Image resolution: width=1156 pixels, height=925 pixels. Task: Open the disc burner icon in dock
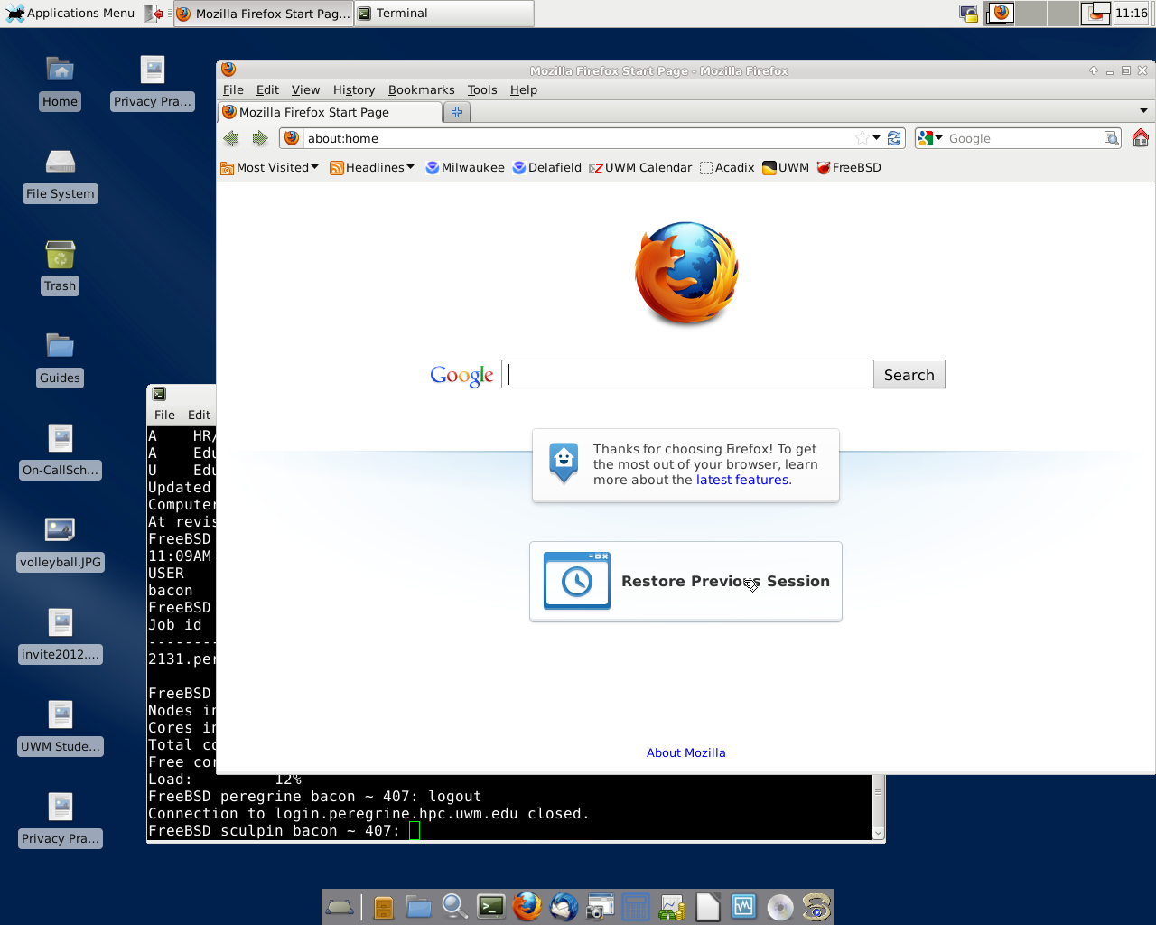[x=780, y=906]
